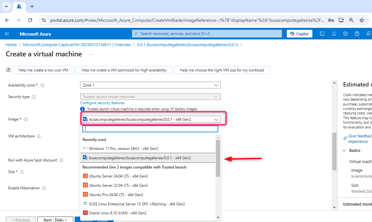Open the saved passwords key icon
This screenshot has height=222, width=372.
[x=331, y=20]
